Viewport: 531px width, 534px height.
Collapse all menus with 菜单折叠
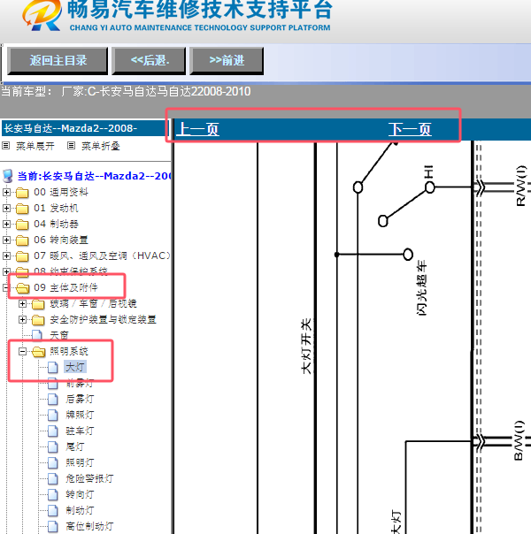(x=101, y=146)
